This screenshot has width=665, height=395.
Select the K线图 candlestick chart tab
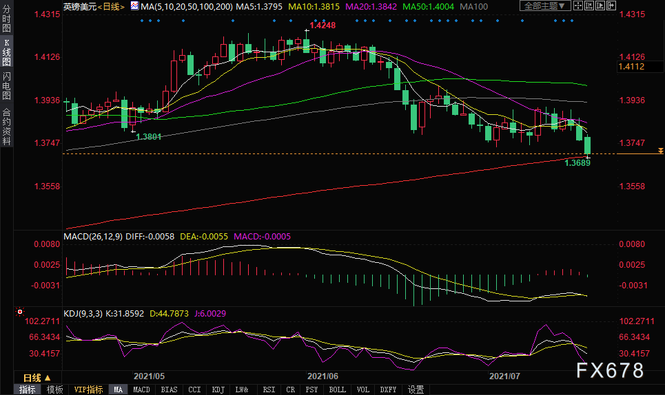tap(6, 52)
